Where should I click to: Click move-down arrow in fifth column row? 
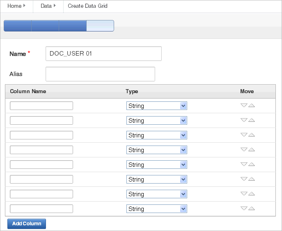pyautogui.click(x=244, y=164)
